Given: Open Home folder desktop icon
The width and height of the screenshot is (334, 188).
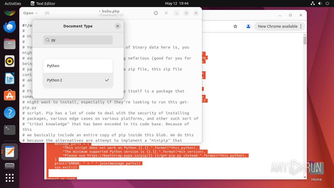Looking at the screenshot, I should [x=316, y=172].
